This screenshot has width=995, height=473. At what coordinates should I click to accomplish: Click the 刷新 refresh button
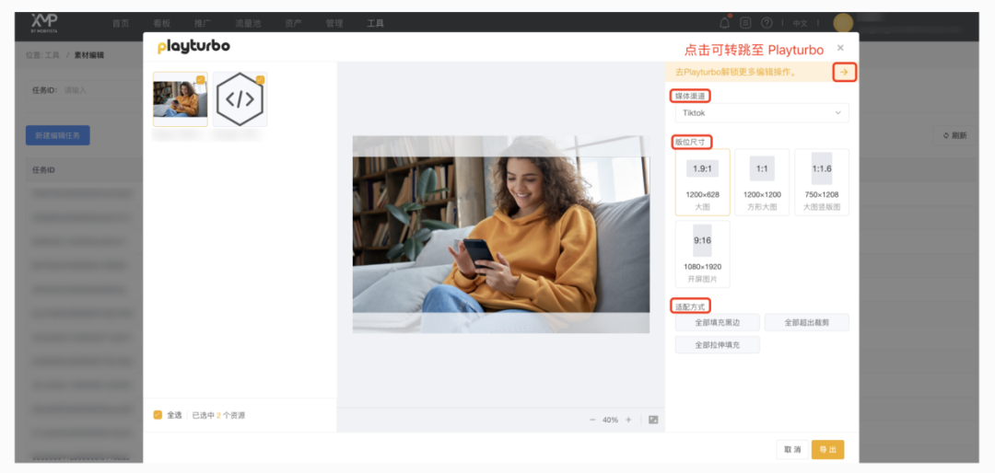point(954,135)
